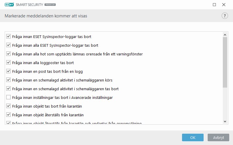
Task: Uncheck 'Fråga innan alla loggposter tas bort'
Action: click(x=8, y=63)
